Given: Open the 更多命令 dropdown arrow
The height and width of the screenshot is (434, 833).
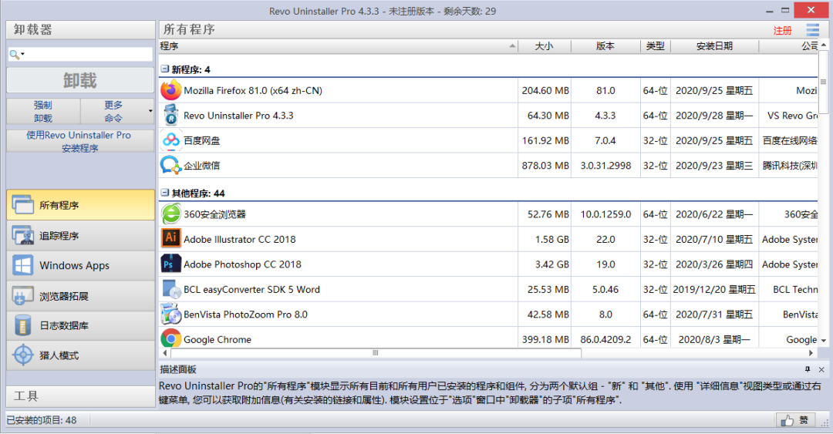Looking at the screenshot, I should (150, 111).
